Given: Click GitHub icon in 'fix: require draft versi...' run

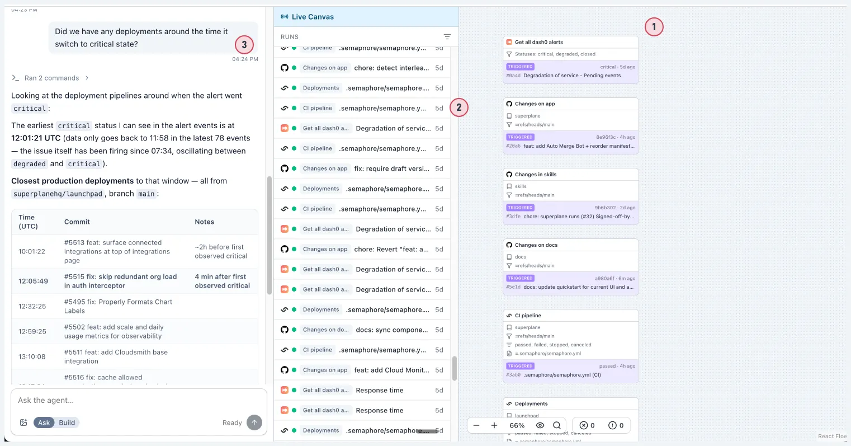Looking at the screenshot, I should point(285,168).
